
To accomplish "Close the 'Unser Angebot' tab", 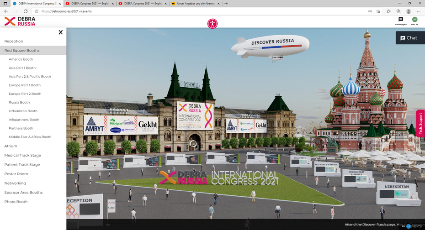I will pos(218,4).
